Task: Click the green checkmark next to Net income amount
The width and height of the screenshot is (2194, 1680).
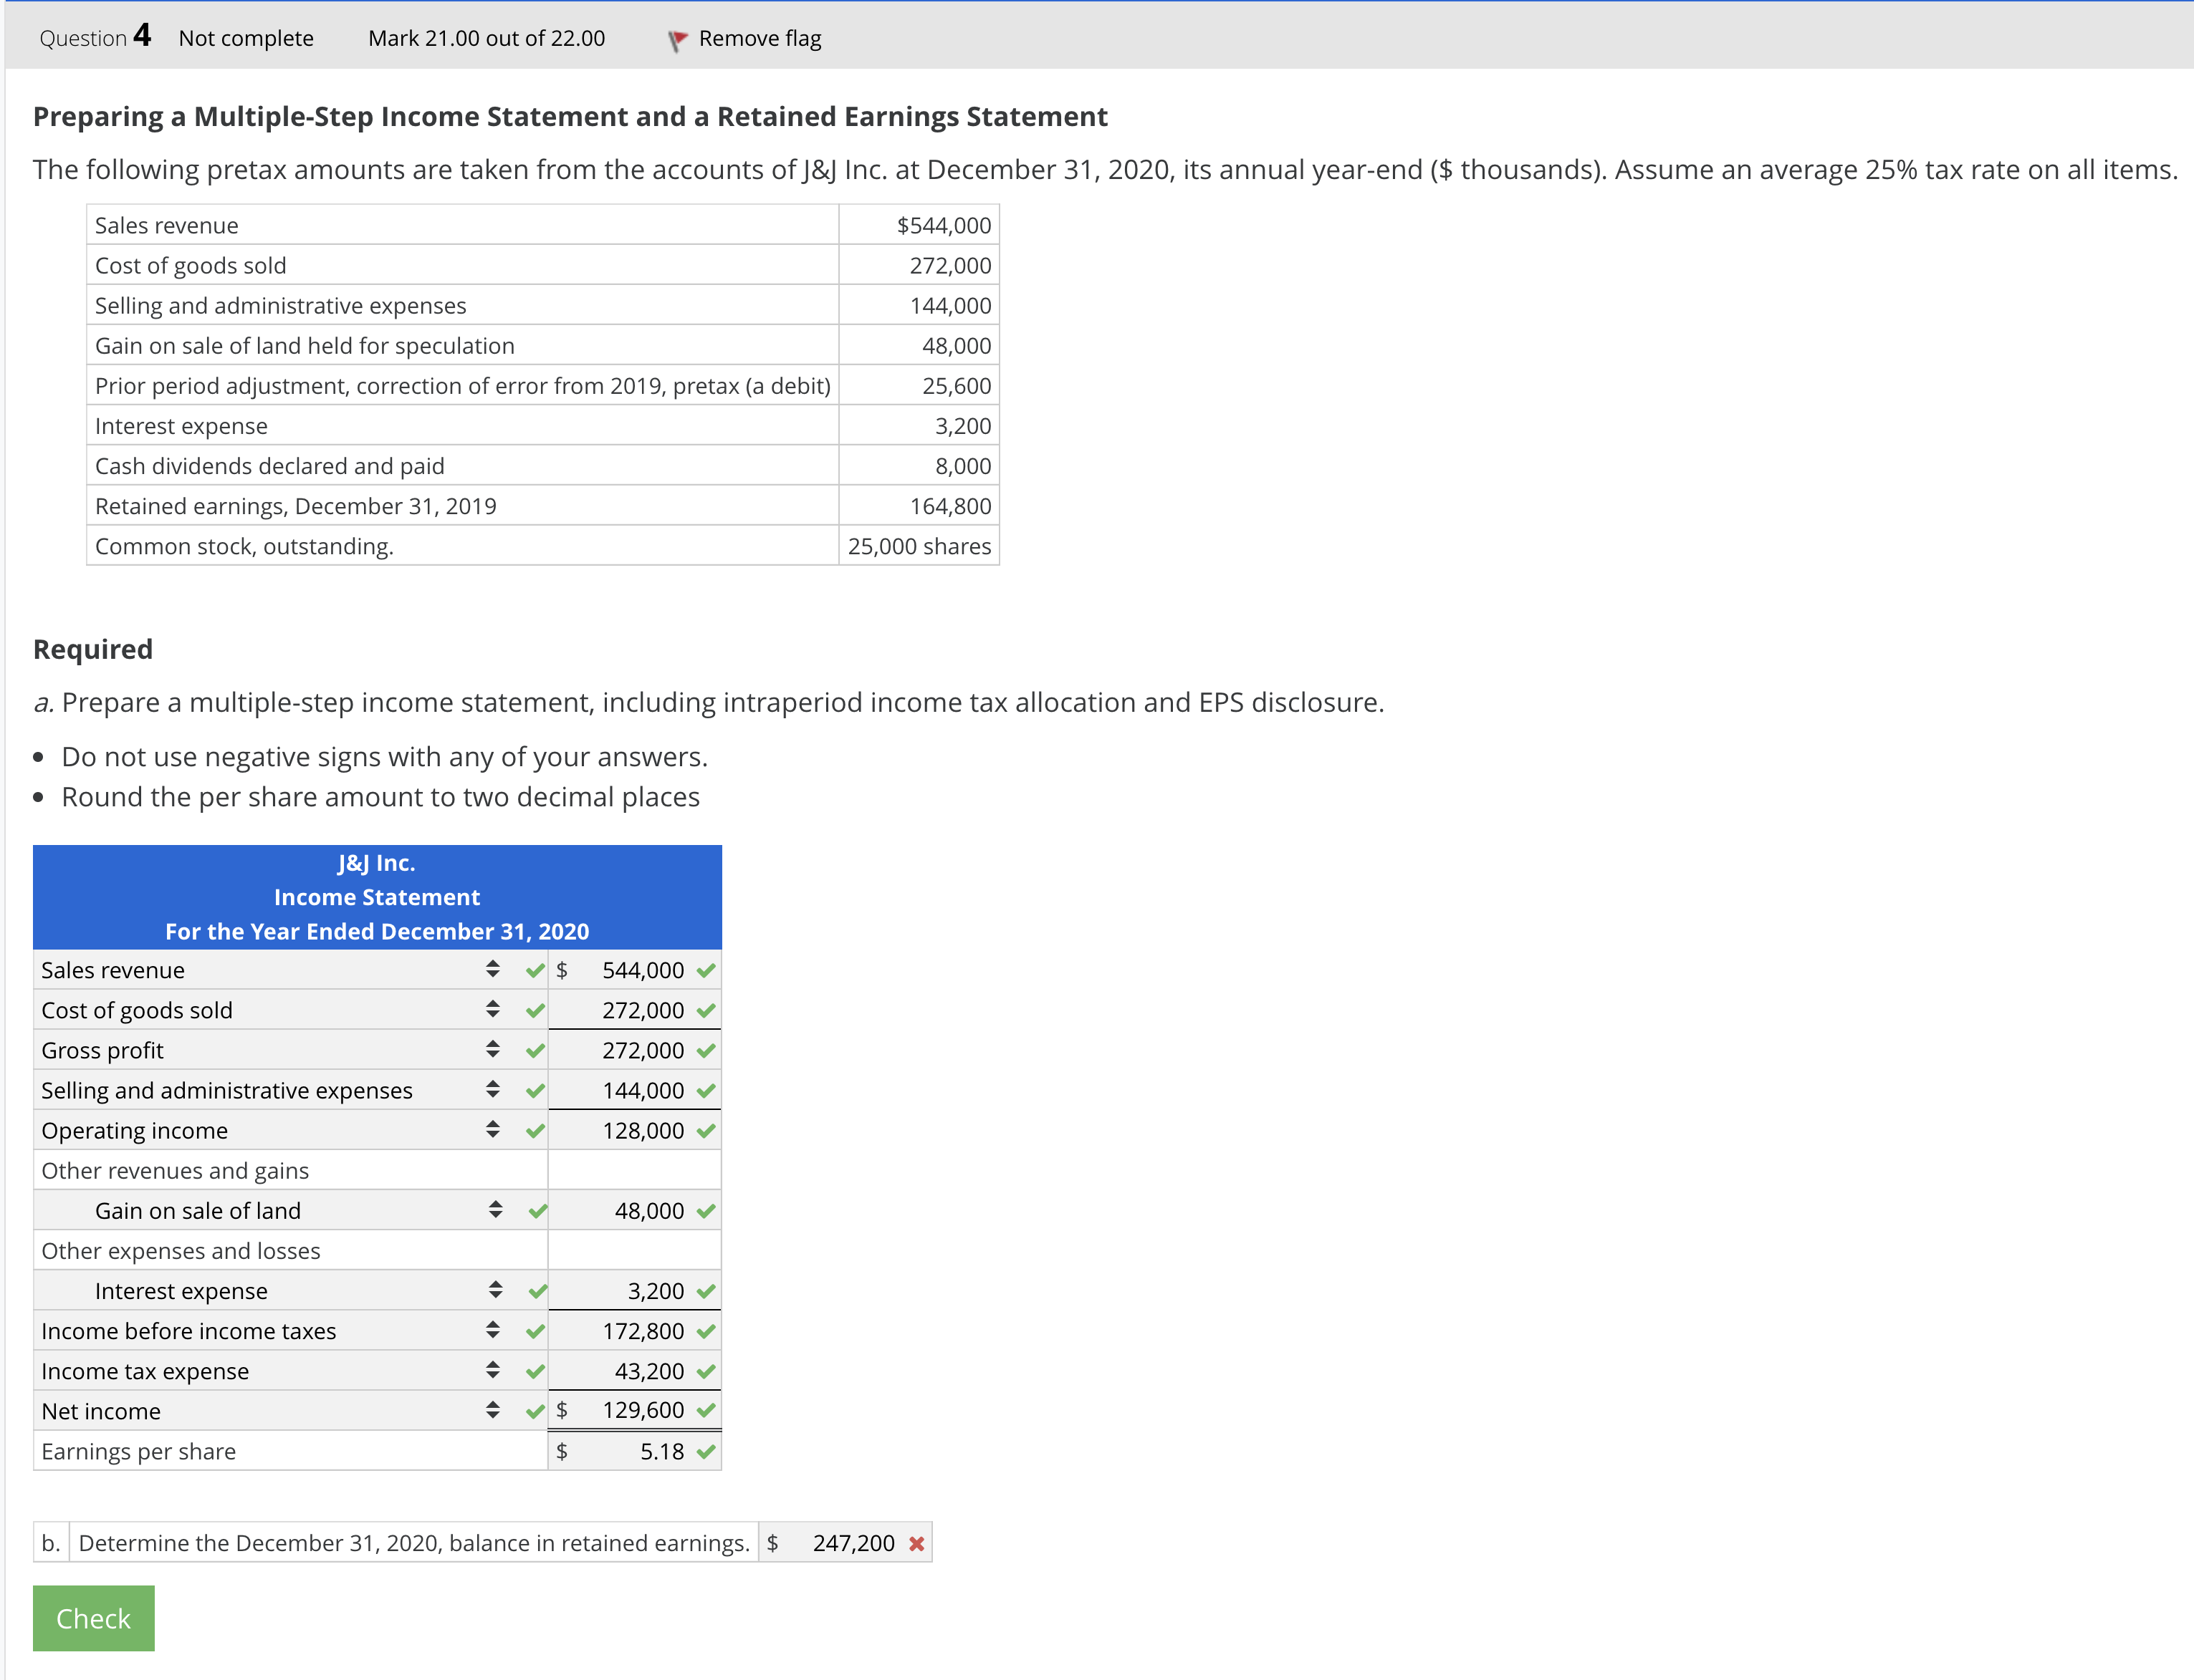Action: tap(707, 1410)
